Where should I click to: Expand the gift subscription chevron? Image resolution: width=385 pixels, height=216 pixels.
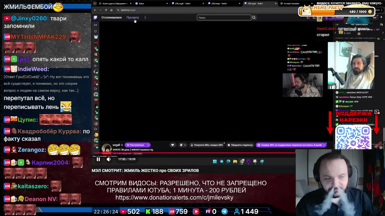(x=324, y=145)
